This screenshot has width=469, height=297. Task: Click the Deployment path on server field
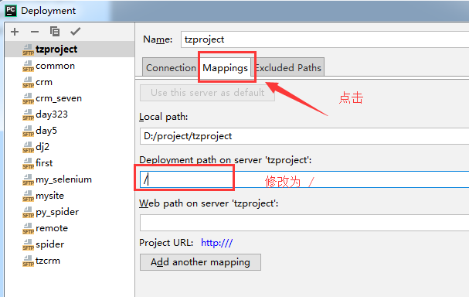[x=304, y=179]
